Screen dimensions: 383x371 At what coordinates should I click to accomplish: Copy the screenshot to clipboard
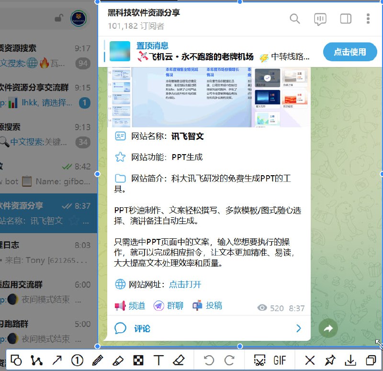[x=371, y=360]
